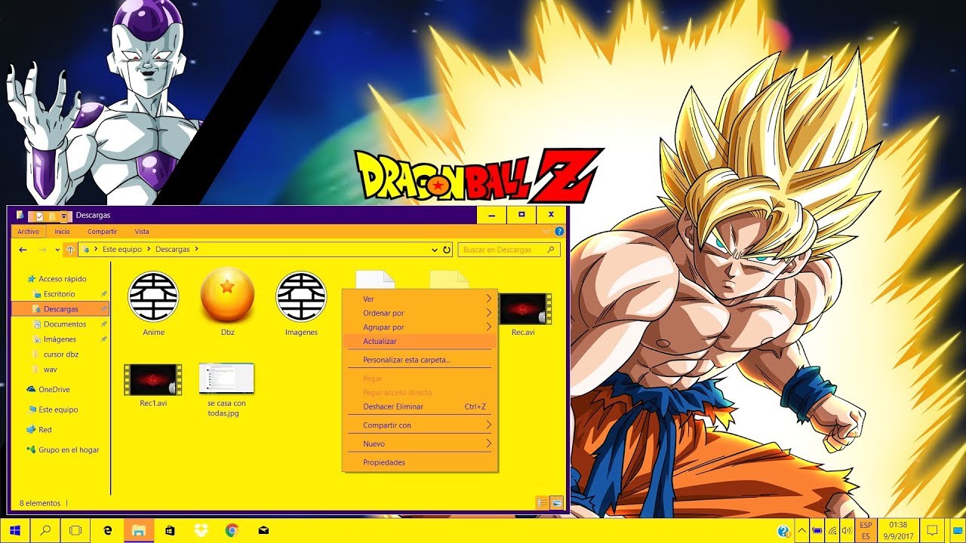Screen dimensions: 966x543
Task: Switch to the Inicio ribbon tab
Action: [62, 232]
